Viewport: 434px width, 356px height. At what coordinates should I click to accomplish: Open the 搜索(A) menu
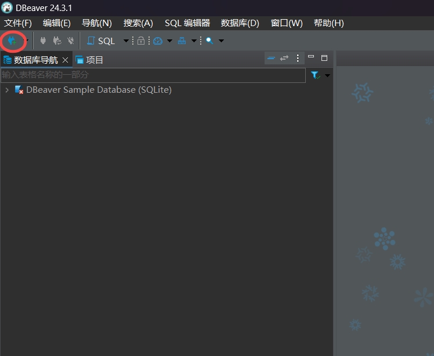(x=138, y=23)
